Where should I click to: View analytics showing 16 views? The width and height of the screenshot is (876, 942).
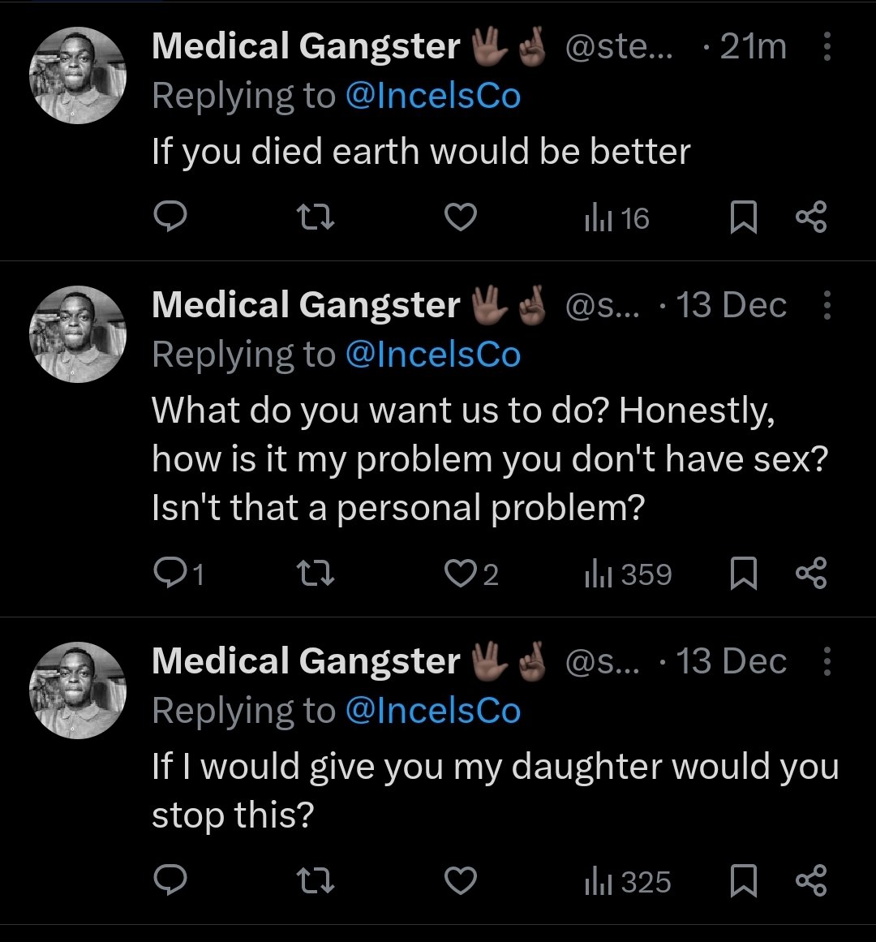click(617, 217)
